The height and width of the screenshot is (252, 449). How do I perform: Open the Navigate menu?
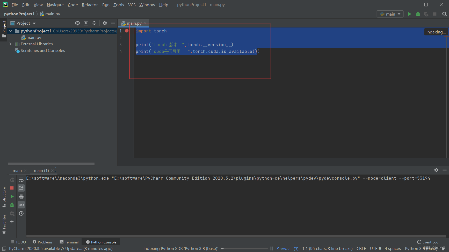(x=55, y=5)
